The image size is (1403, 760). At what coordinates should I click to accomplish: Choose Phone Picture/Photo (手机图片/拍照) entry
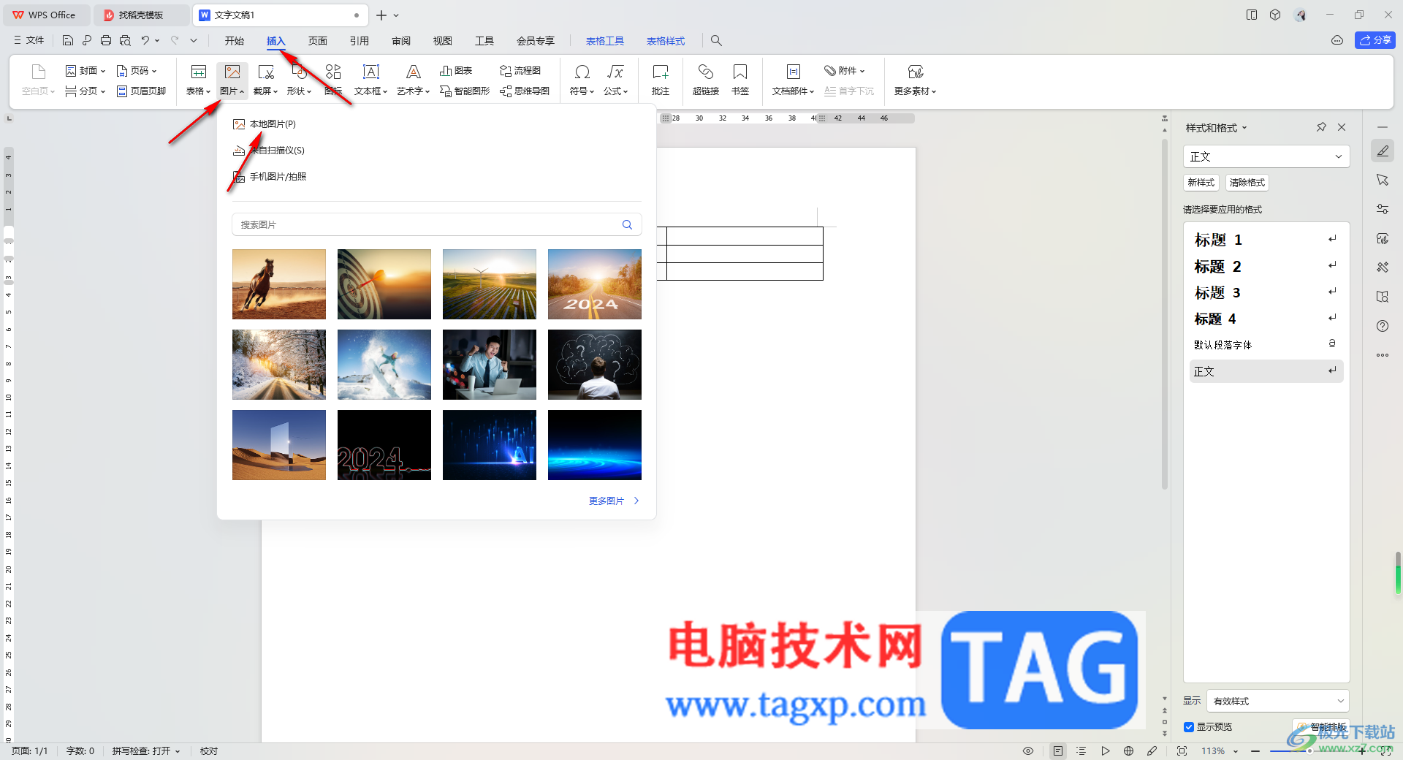pos(270,177)
